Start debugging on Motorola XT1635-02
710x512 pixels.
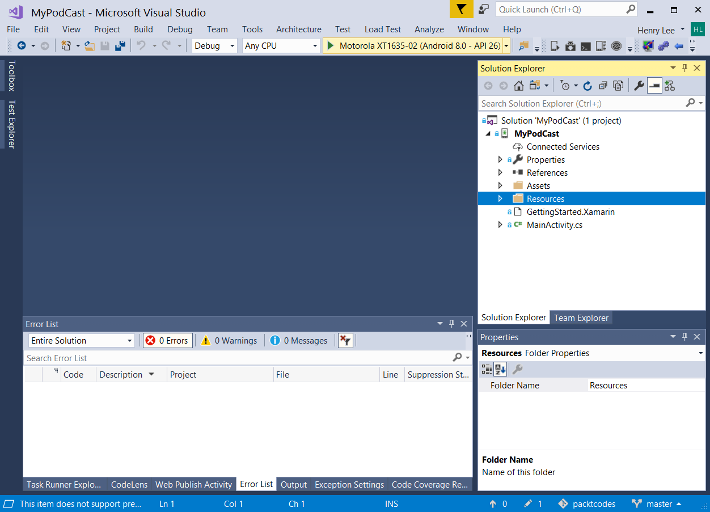413,46
